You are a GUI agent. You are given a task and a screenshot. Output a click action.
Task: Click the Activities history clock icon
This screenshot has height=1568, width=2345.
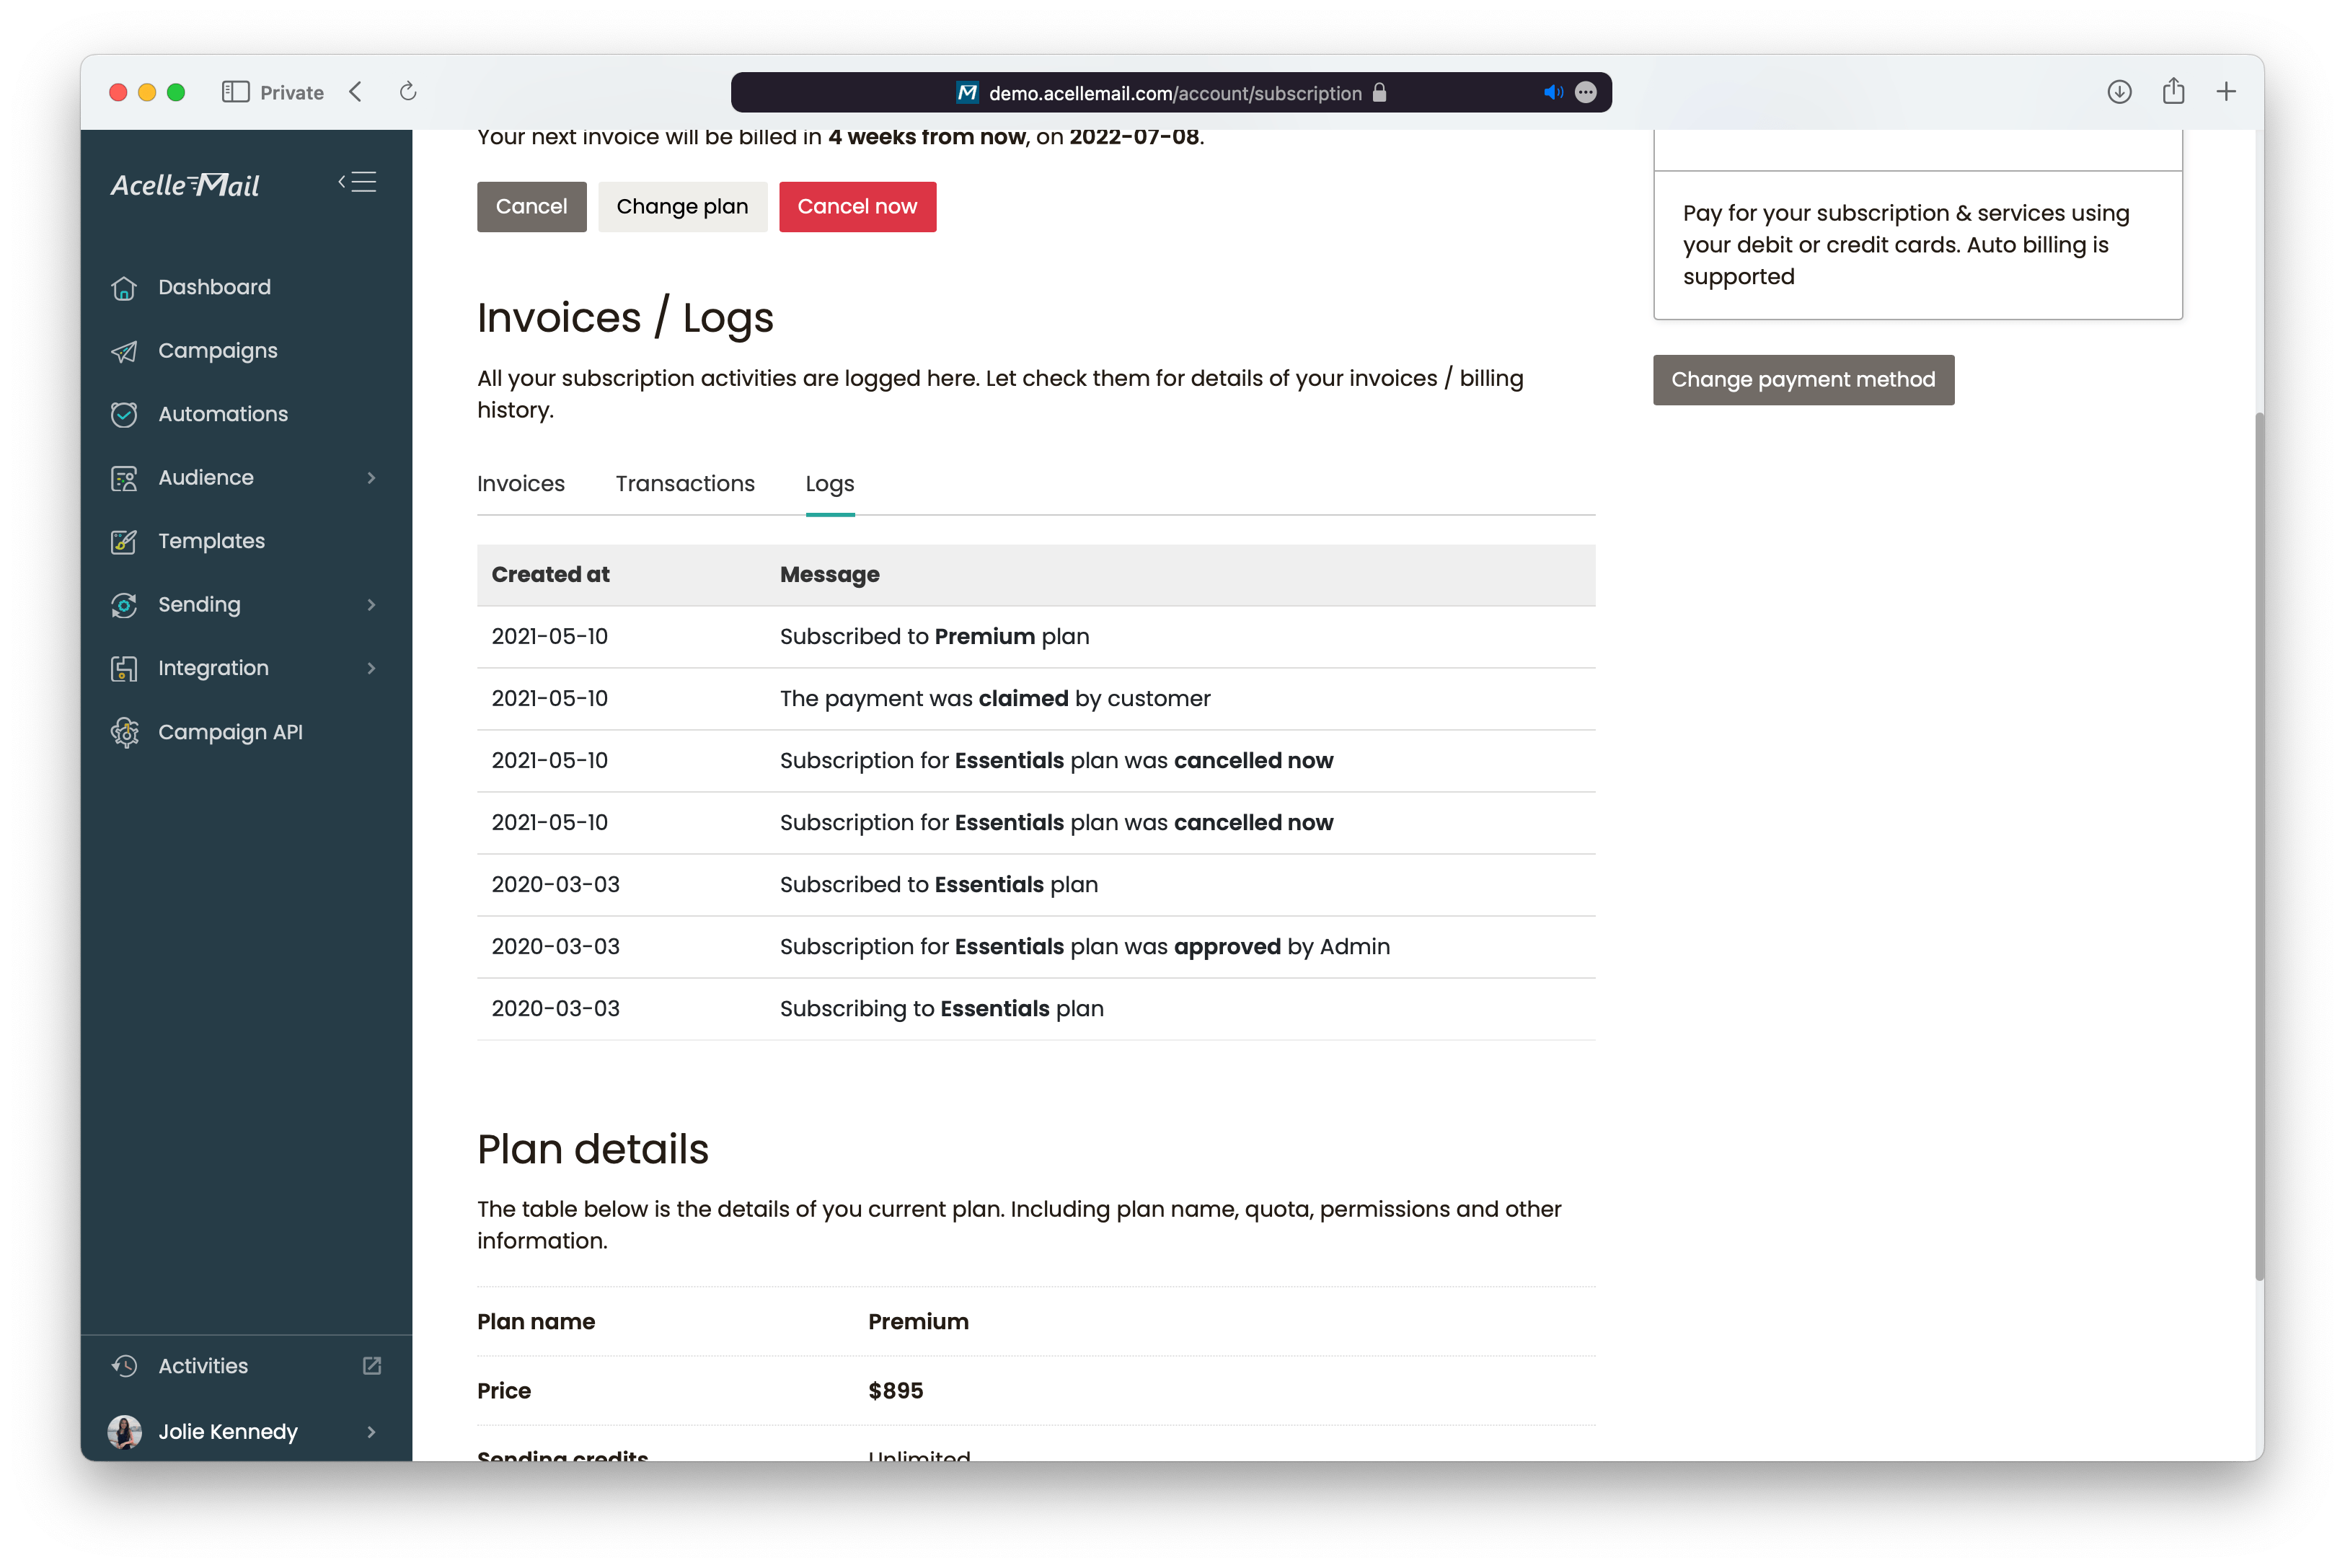[124, 1367]
